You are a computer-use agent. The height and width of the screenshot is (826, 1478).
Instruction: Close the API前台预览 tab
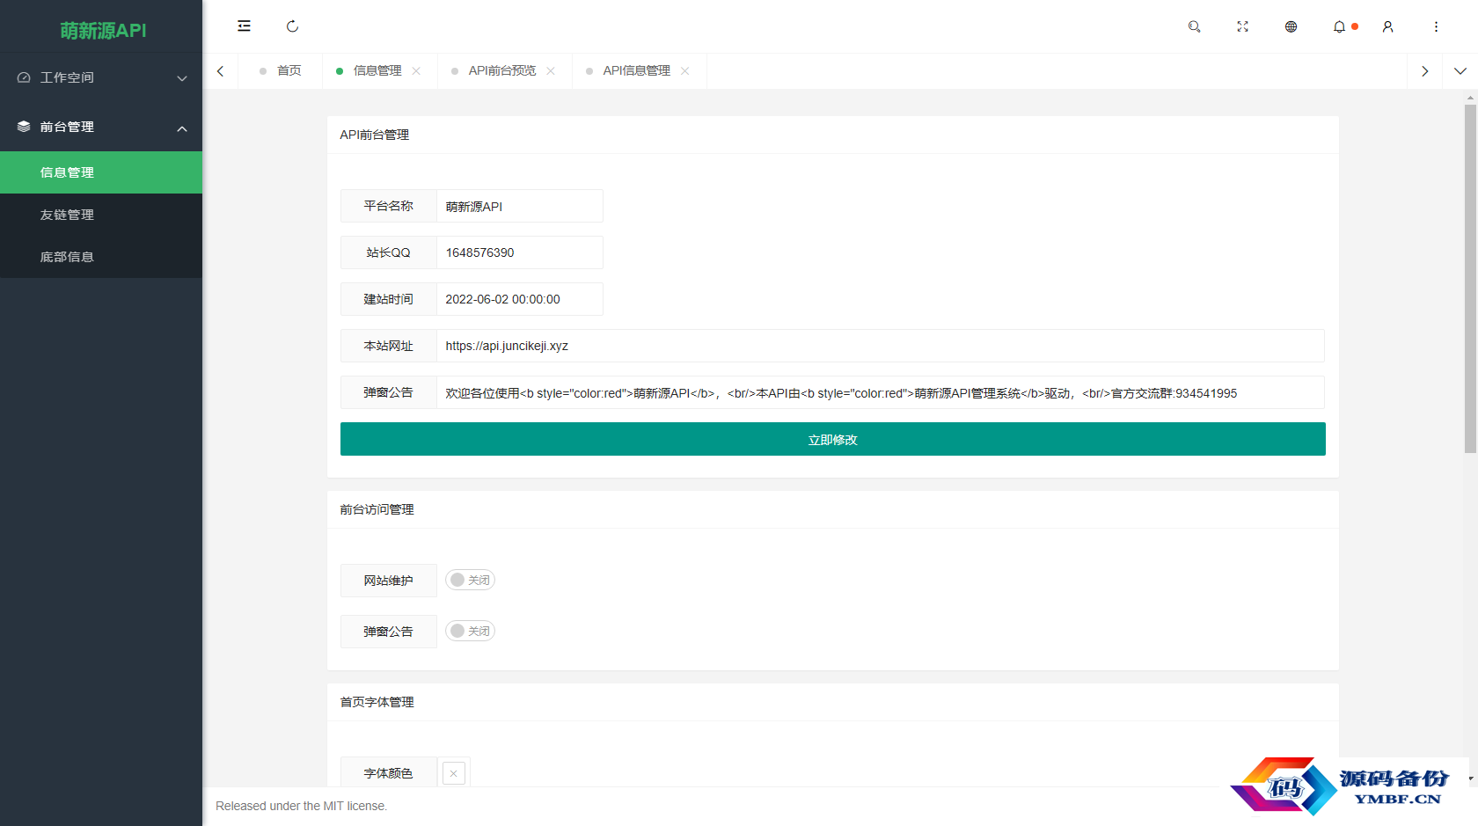click(x=551, y=70)
